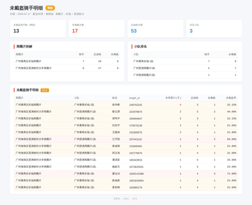
Task: Click the orange 13人 badge beside the 未戴盔骑手明细 heading
Action: (x=45, y=90)
